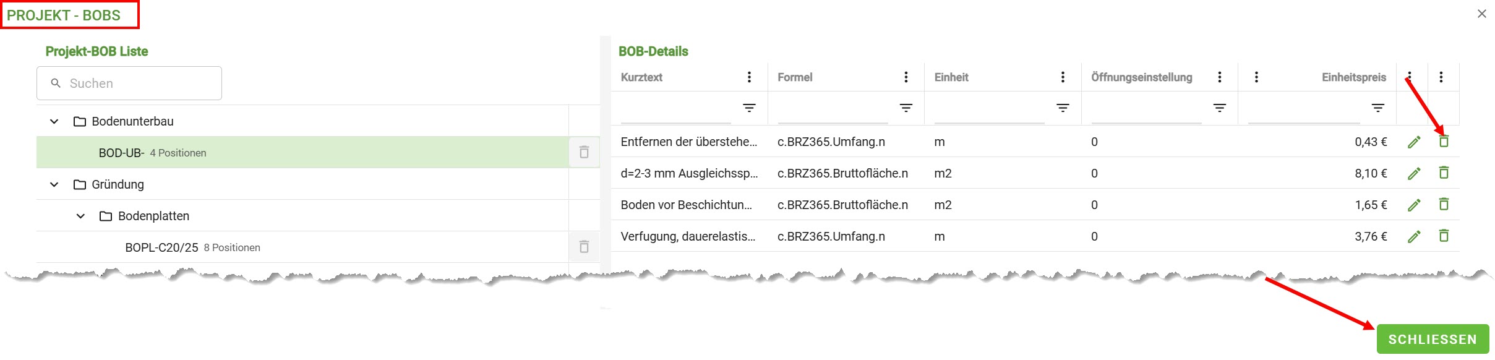Open Formel column options menu
Viewport: 1495px width, 360px height.
[x=906, y=77]
